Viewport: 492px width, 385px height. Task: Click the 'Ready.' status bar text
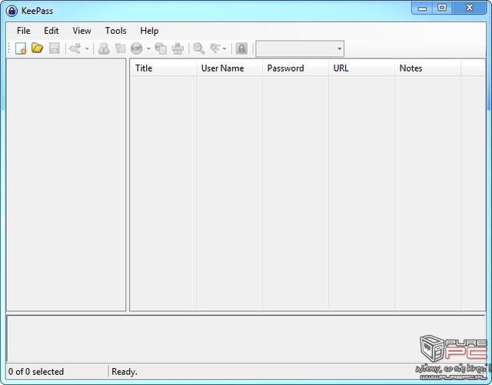pos(125,371)
